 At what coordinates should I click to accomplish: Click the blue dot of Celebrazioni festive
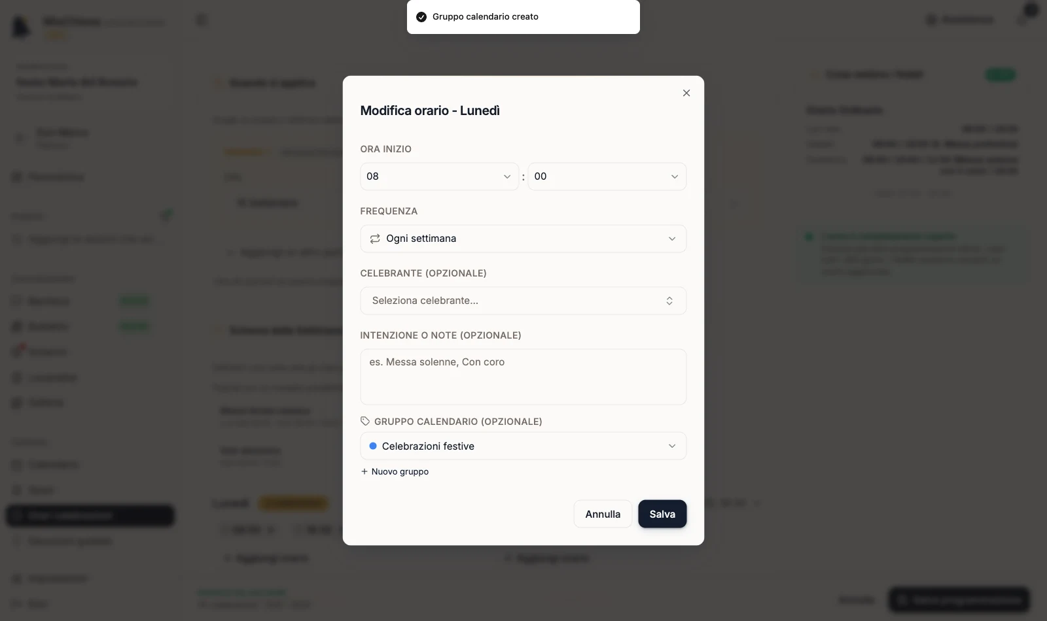pos(373,446)
